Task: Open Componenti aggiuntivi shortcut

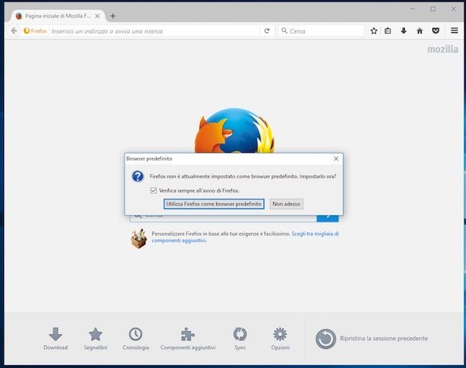Action: point(188,339)
